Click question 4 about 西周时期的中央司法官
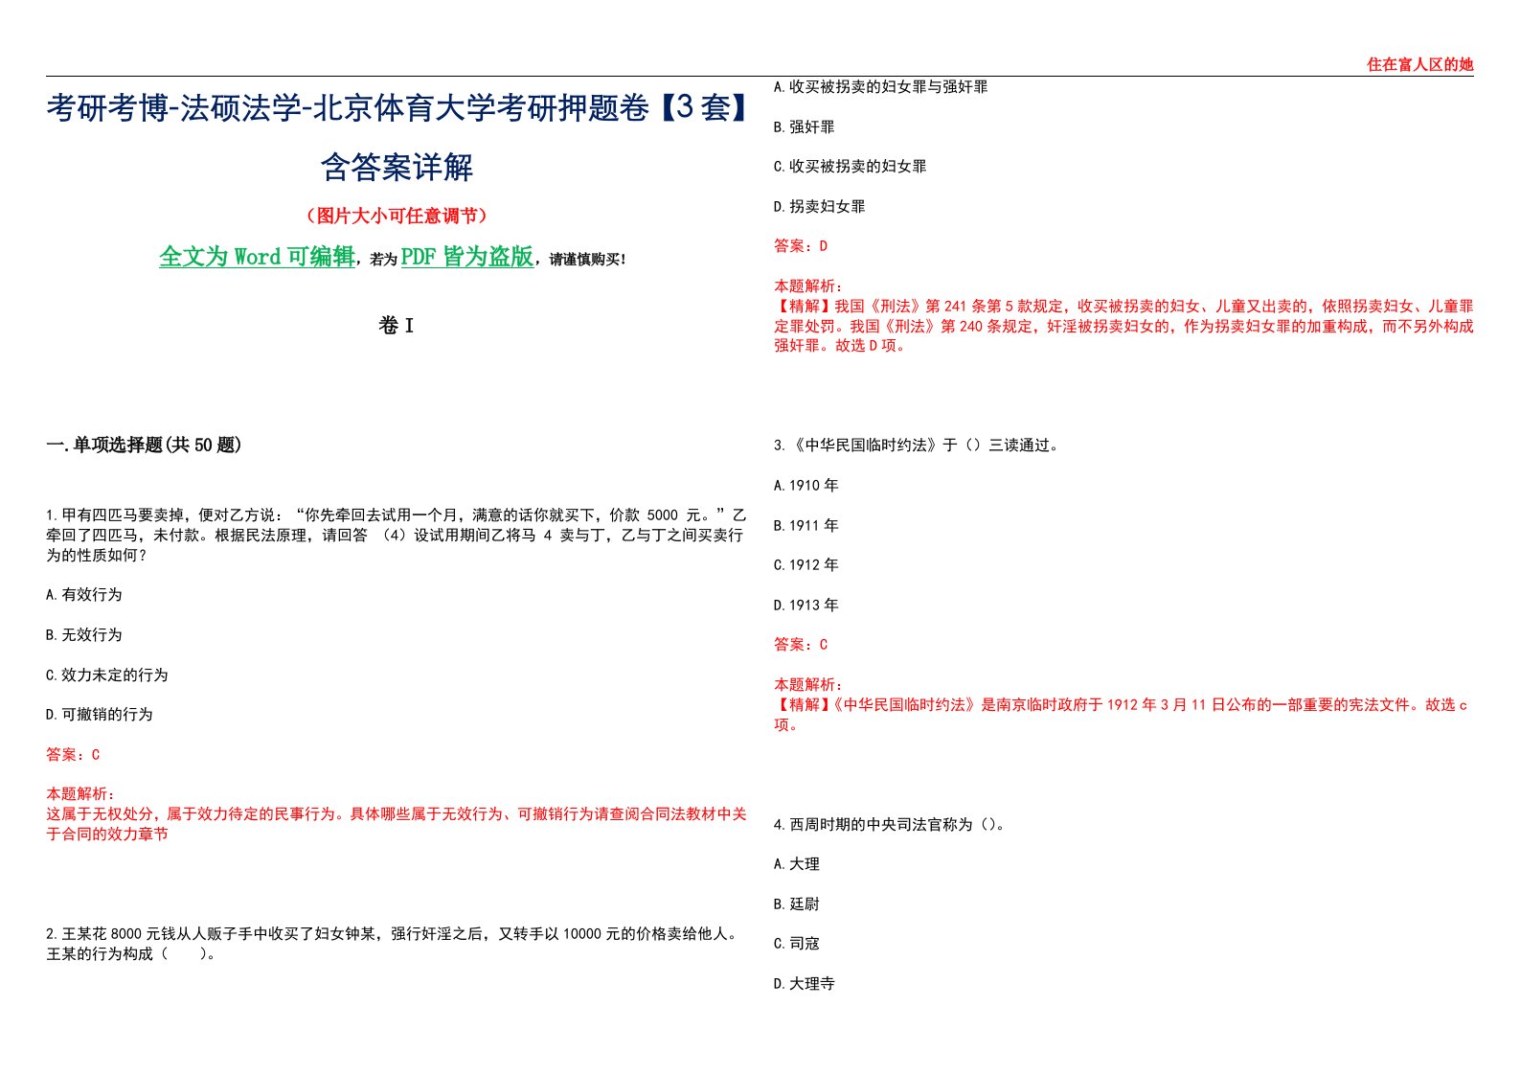1520x1075 pixels. [x=890, y=825]
